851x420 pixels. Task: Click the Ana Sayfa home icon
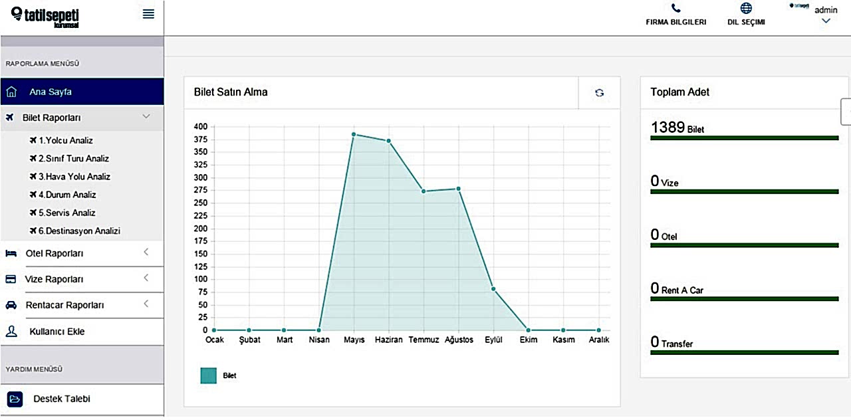[x=11, y=92]
